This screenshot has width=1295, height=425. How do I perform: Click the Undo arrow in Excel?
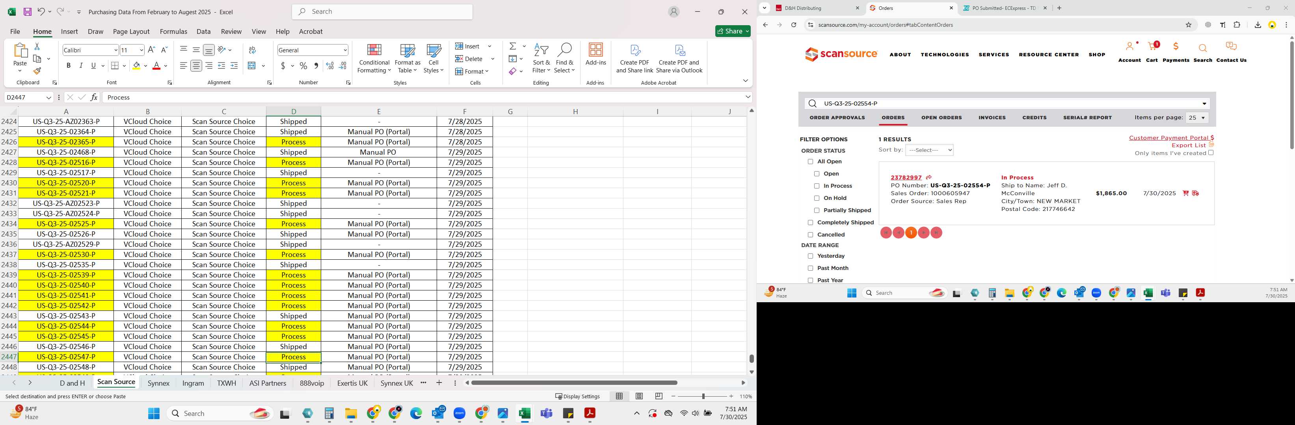pyautogui.click(x=41, y=11)
